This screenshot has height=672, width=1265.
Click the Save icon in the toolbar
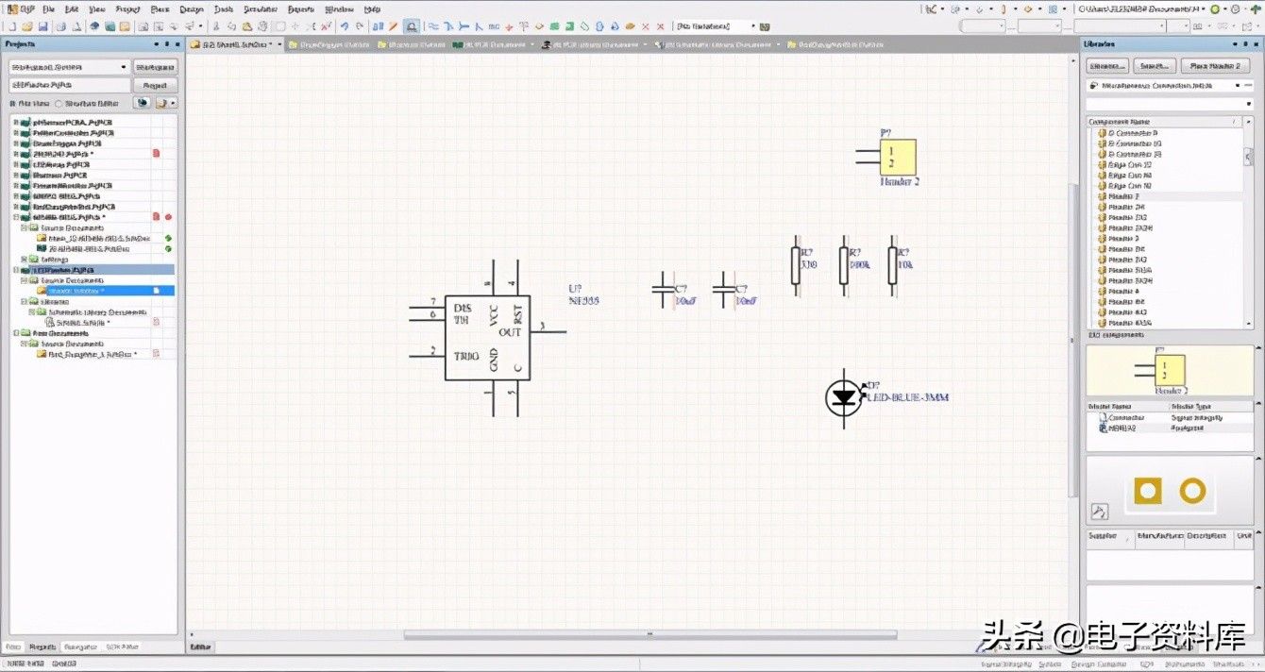coord(44,25)
